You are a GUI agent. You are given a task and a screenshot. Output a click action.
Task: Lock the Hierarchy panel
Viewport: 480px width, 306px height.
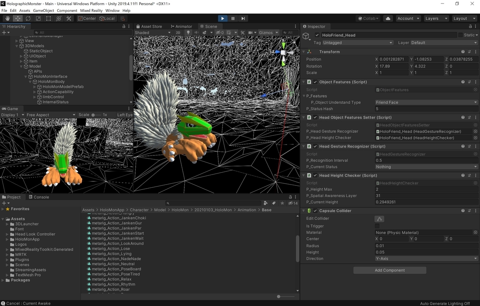point(124,26)
